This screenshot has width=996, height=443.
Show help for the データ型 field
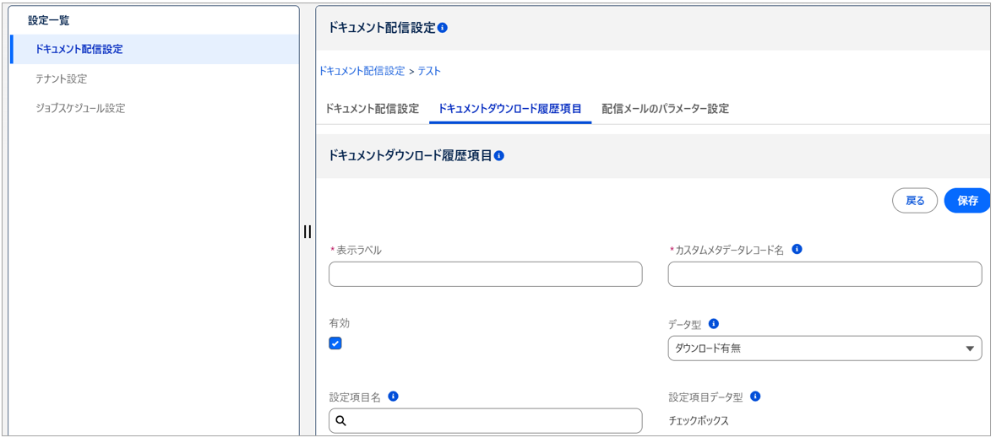714,324
